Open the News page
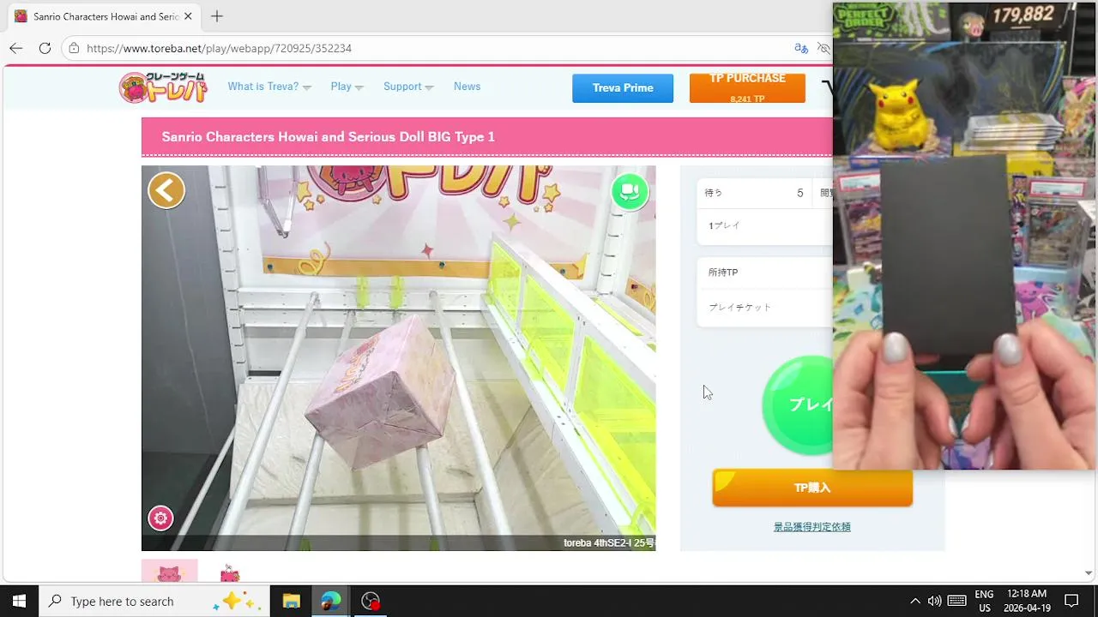The image size is (1098, 617). 467,87
